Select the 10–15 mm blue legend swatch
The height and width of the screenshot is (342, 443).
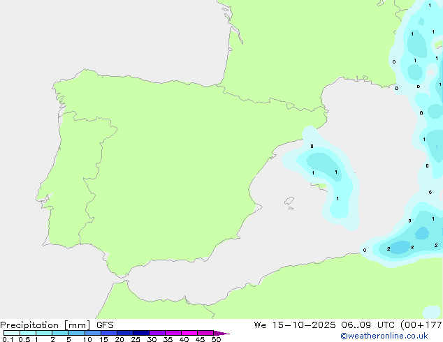point(93,333)
